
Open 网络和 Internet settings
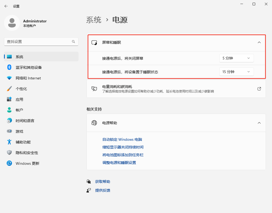pos(41,78)
